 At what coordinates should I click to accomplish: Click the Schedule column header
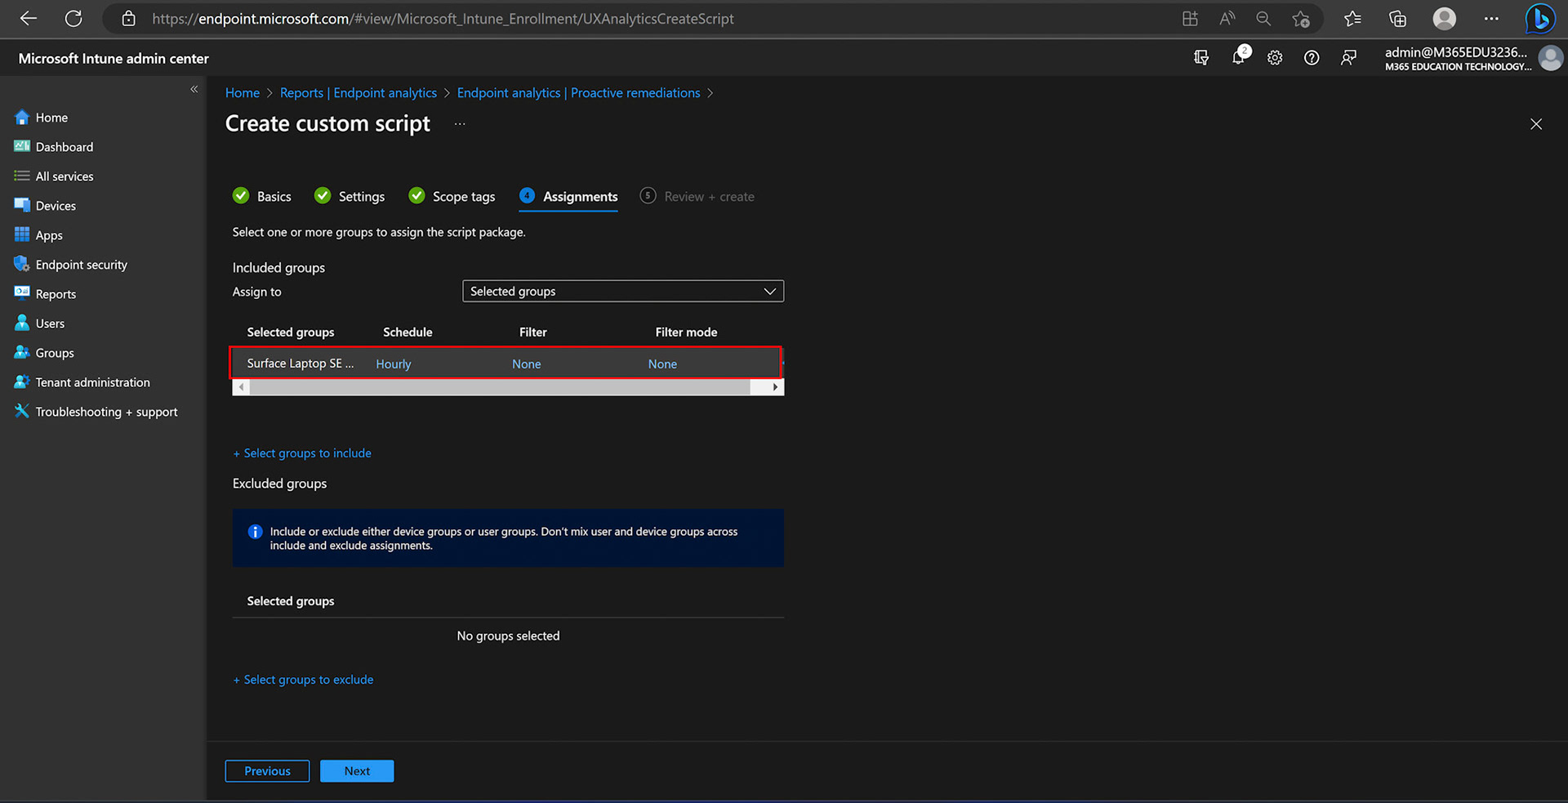click(x=408, y=332)
